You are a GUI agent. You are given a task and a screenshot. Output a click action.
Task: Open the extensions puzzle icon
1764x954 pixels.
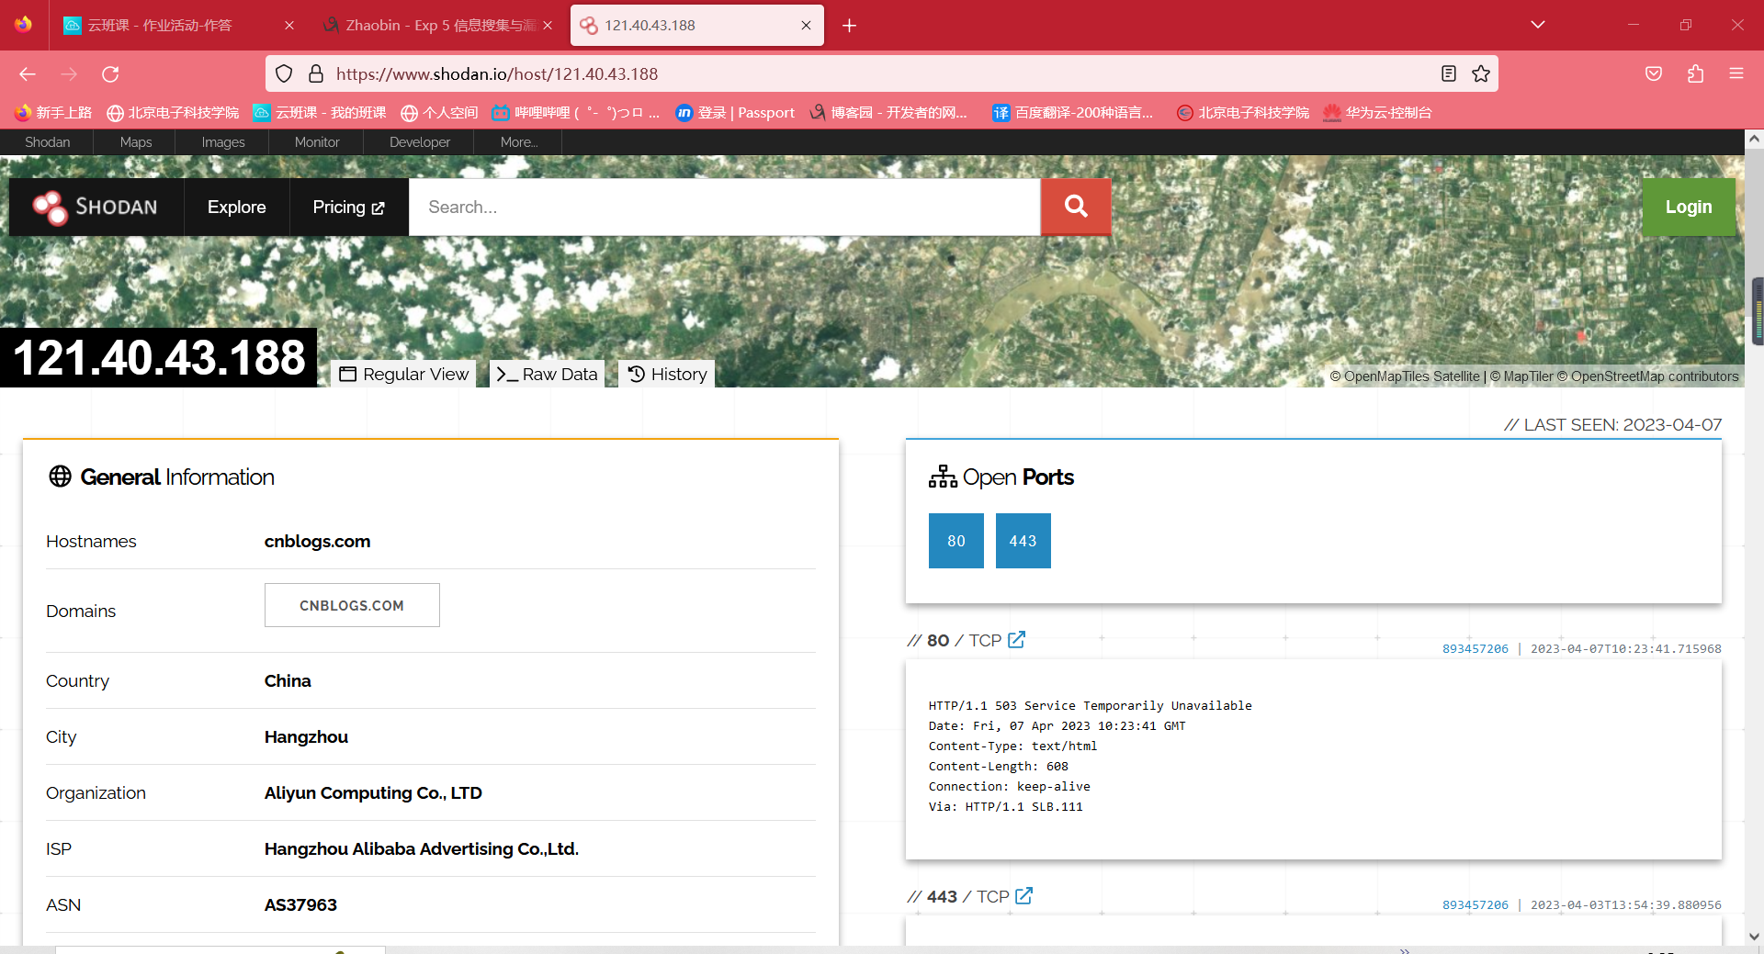1696,74
